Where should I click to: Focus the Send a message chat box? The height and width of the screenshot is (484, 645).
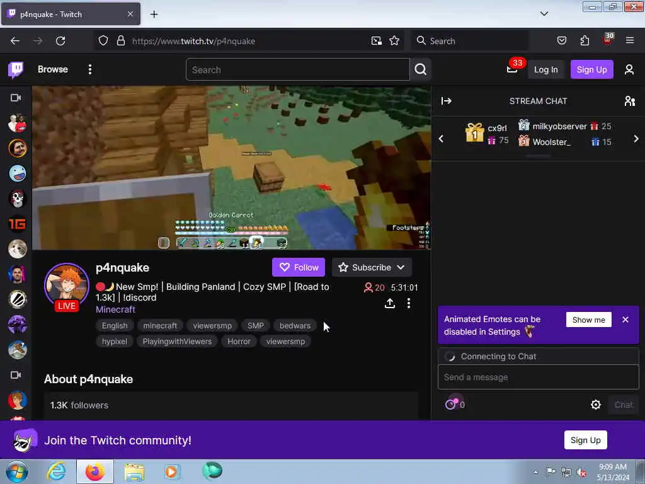538,377
